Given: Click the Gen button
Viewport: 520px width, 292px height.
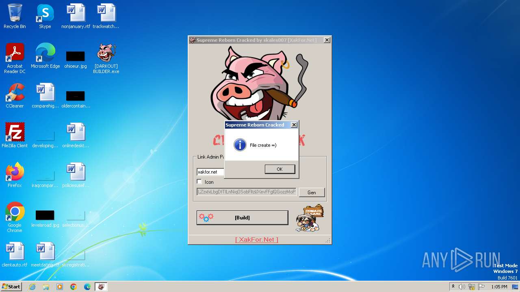Looking at the screenshot, I should [x=312, y=192].
